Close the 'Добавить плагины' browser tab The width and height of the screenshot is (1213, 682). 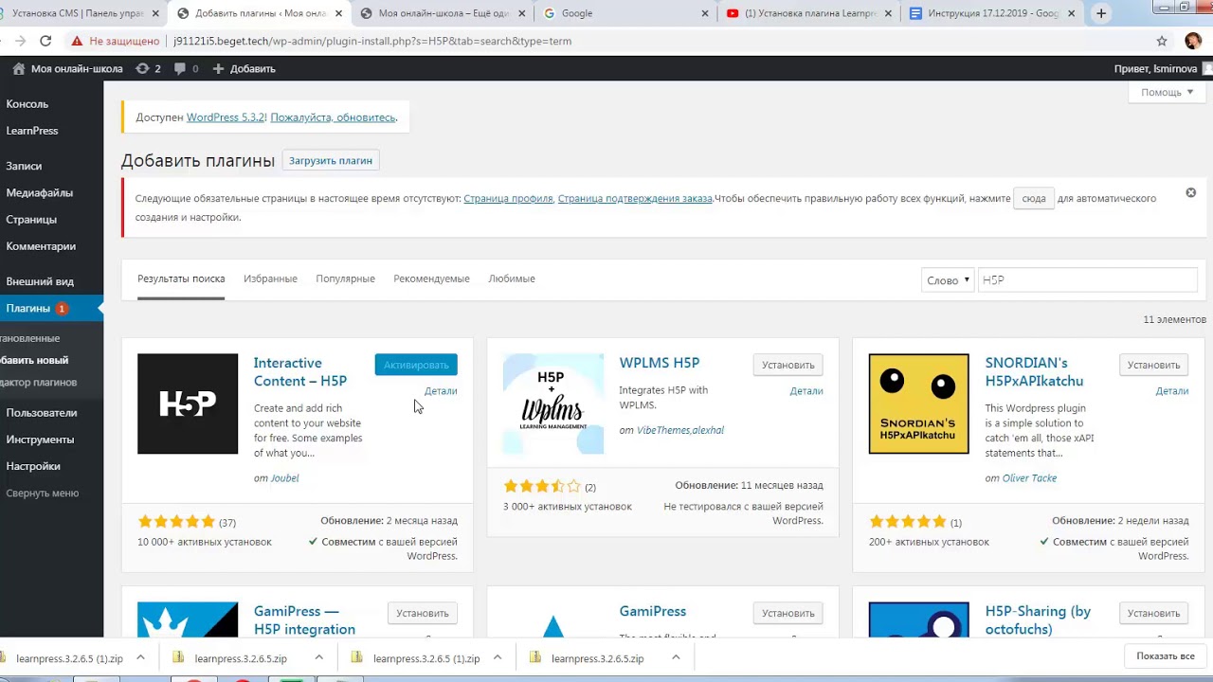pos(338,13)
